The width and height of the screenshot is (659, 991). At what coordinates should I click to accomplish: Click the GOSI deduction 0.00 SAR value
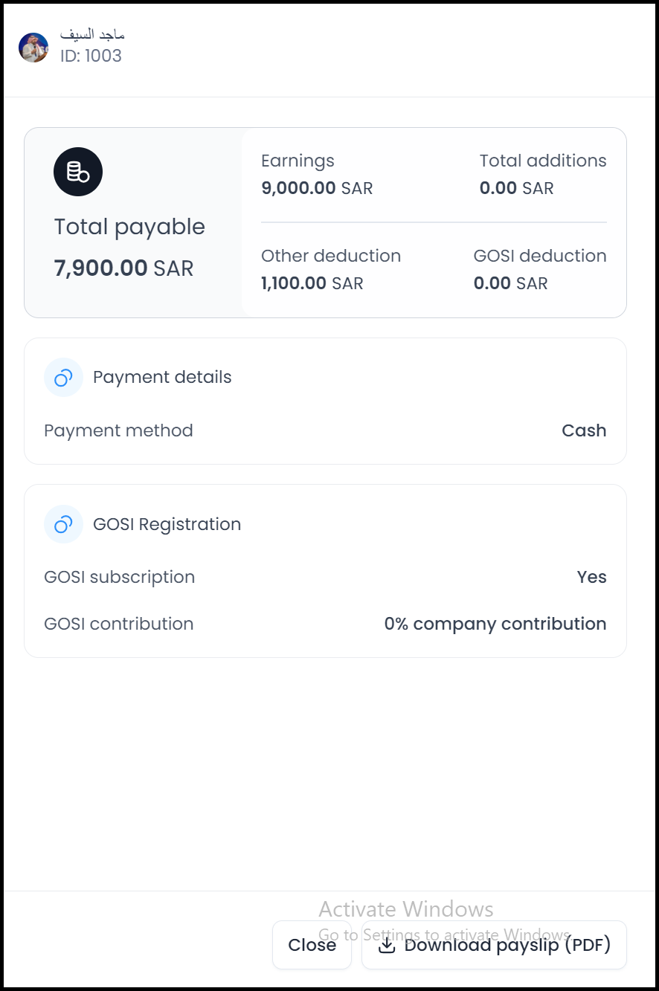[x=510, y=283]
